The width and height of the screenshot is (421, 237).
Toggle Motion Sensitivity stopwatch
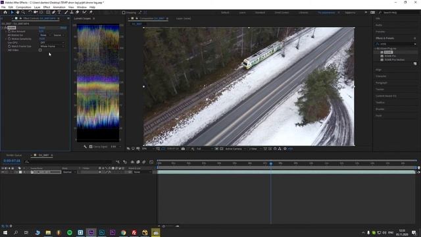tap(9, 39)
